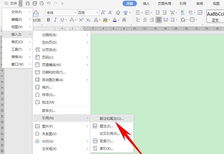Viewport: 224px width, 154px height.
Task: Select 目录(T)... in the submenu
Action: [112, 141]
